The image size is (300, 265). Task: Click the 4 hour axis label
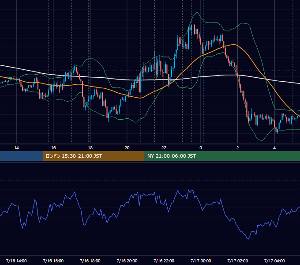(x=274, y=148)
